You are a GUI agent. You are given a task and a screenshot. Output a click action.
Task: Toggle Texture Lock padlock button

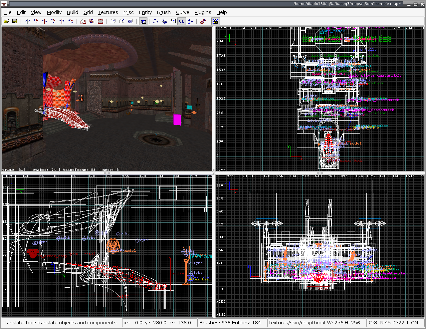point(215,21)
